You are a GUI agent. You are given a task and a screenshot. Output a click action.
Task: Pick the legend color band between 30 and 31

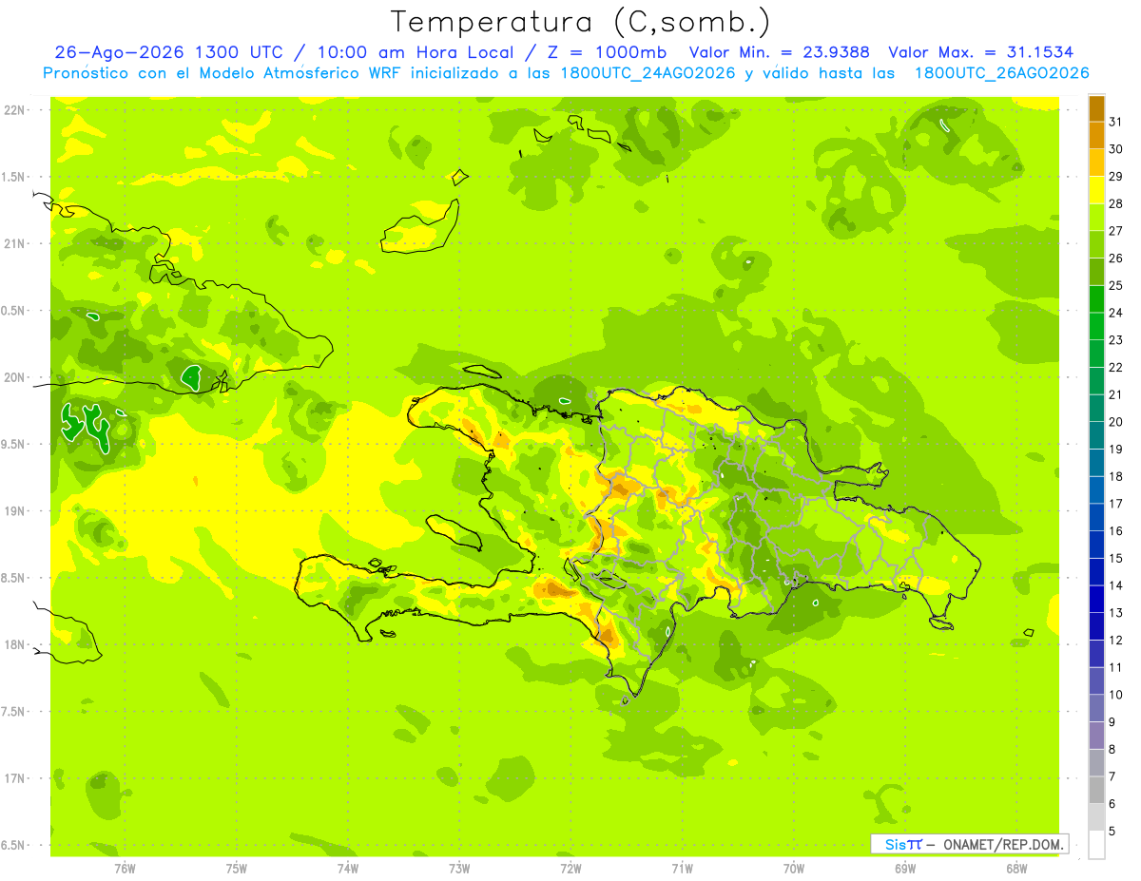(1096, 136)
